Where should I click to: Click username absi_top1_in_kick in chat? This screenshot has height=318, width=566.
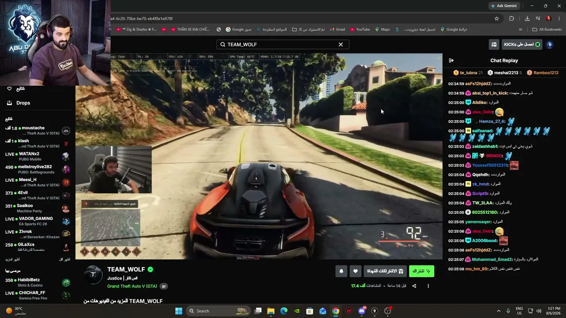pyautogui.click(x=490, y=93)
